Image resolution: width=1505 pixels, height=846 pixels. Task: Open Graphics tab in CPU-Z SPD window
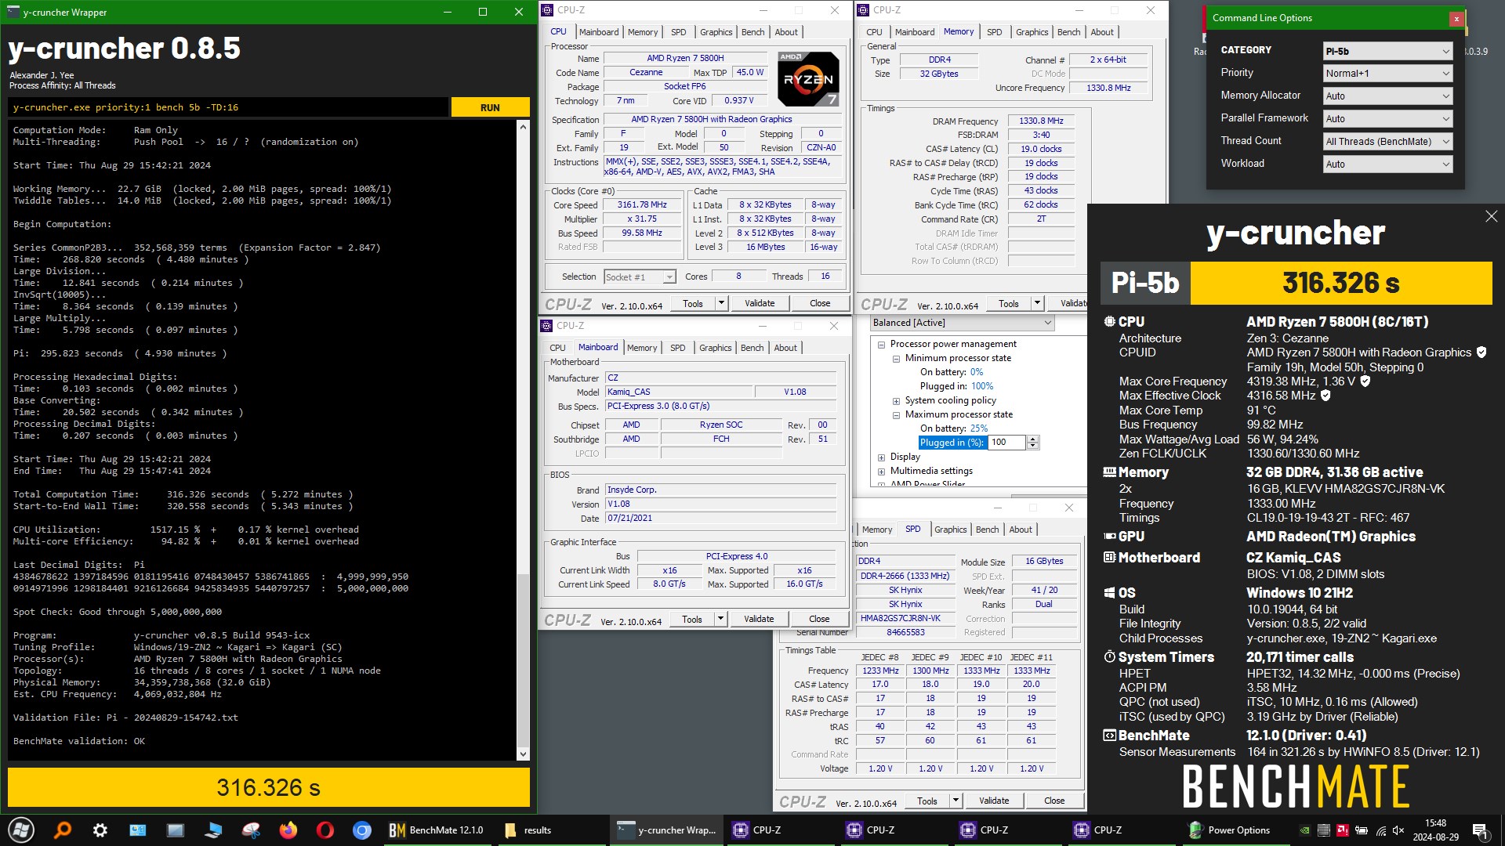click(950, 530)
